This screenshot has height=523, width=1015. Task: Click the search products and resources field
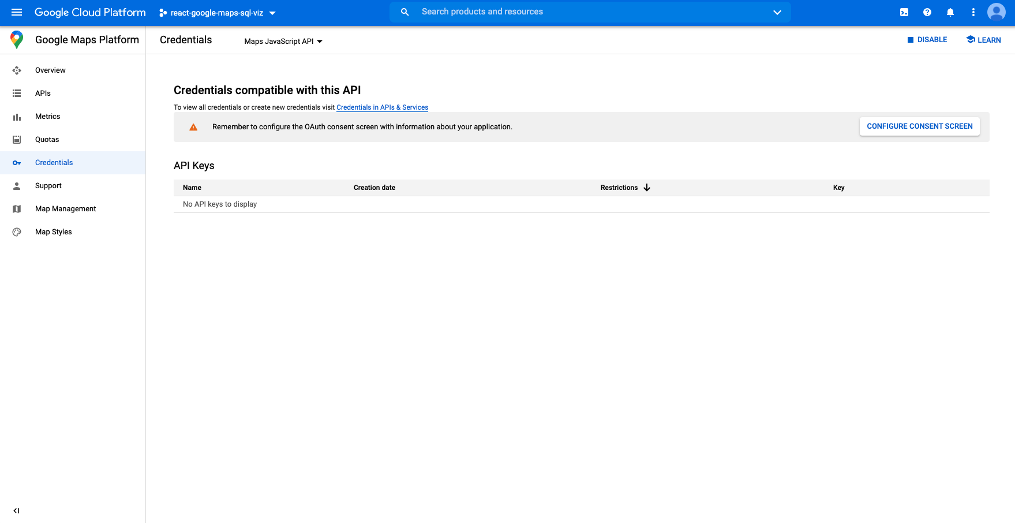coord(590,12)
